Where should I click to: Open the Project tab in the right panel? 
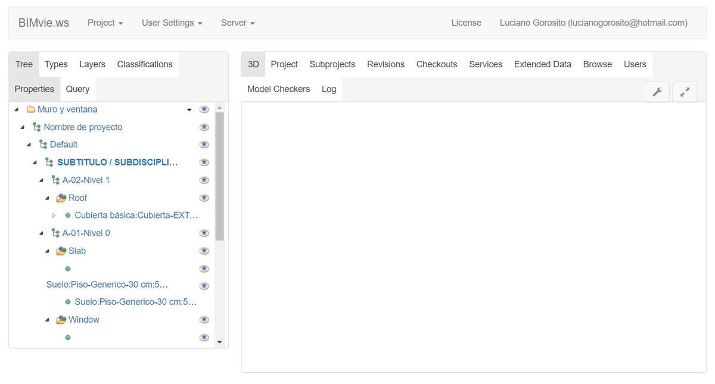pos(284,64)
